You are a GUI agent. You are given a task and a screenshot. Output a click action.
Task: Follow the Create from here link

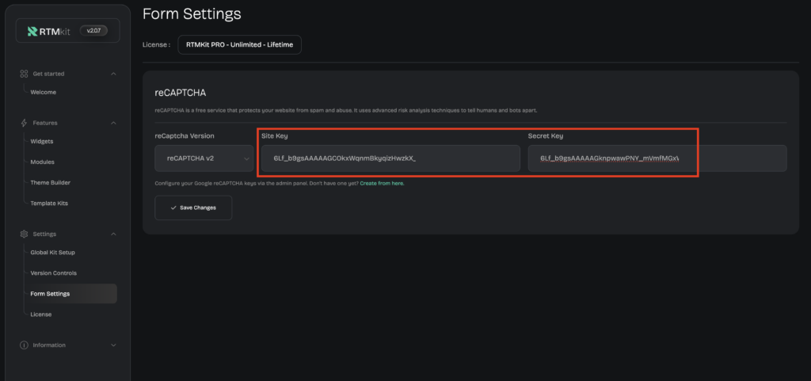pos(383,184)
